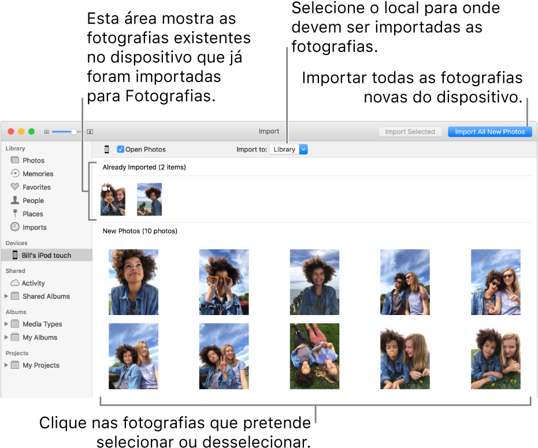Viewport: 538px width, 448px height.
Task: Select new photo of pair in sunglasses hugging
Action: (405, 282)
